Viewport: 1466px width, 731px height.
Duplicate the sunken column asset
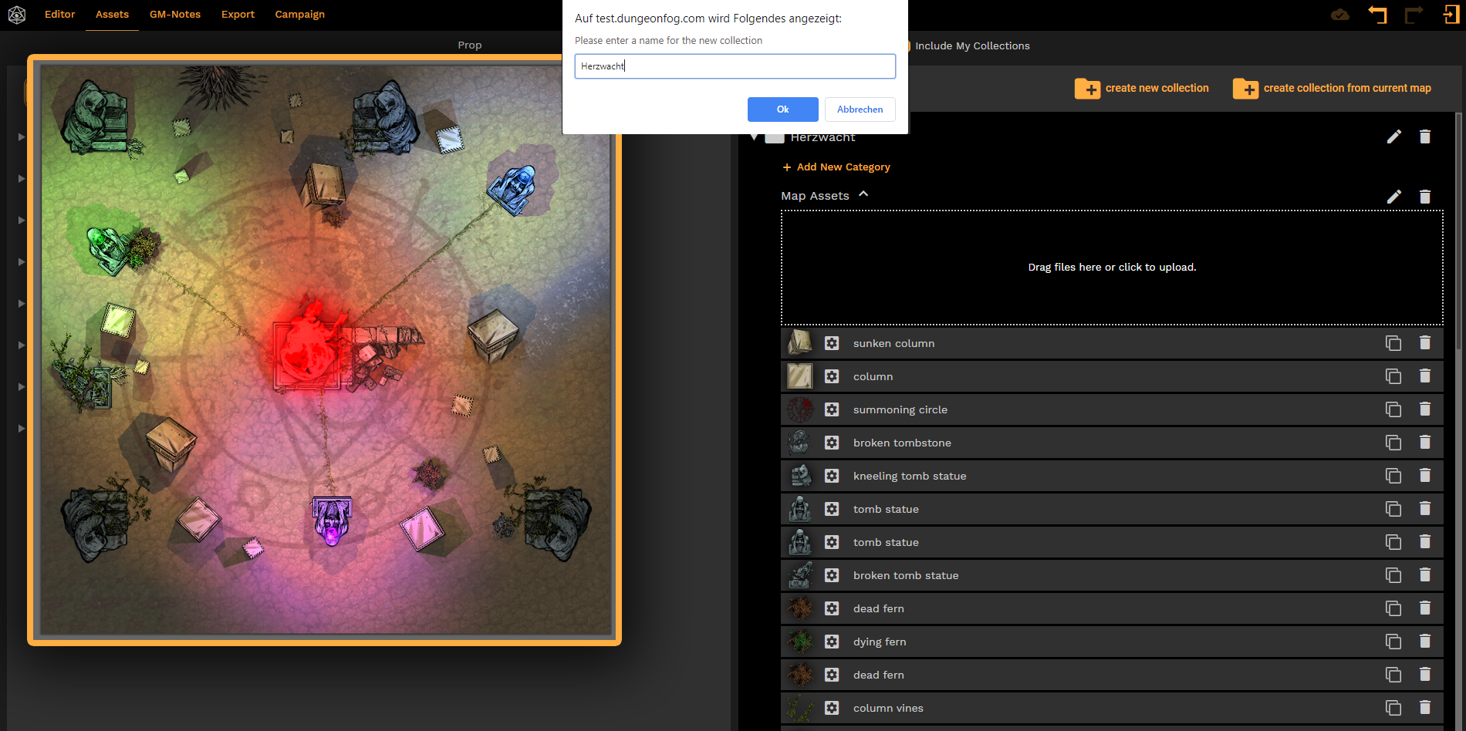1393,343
